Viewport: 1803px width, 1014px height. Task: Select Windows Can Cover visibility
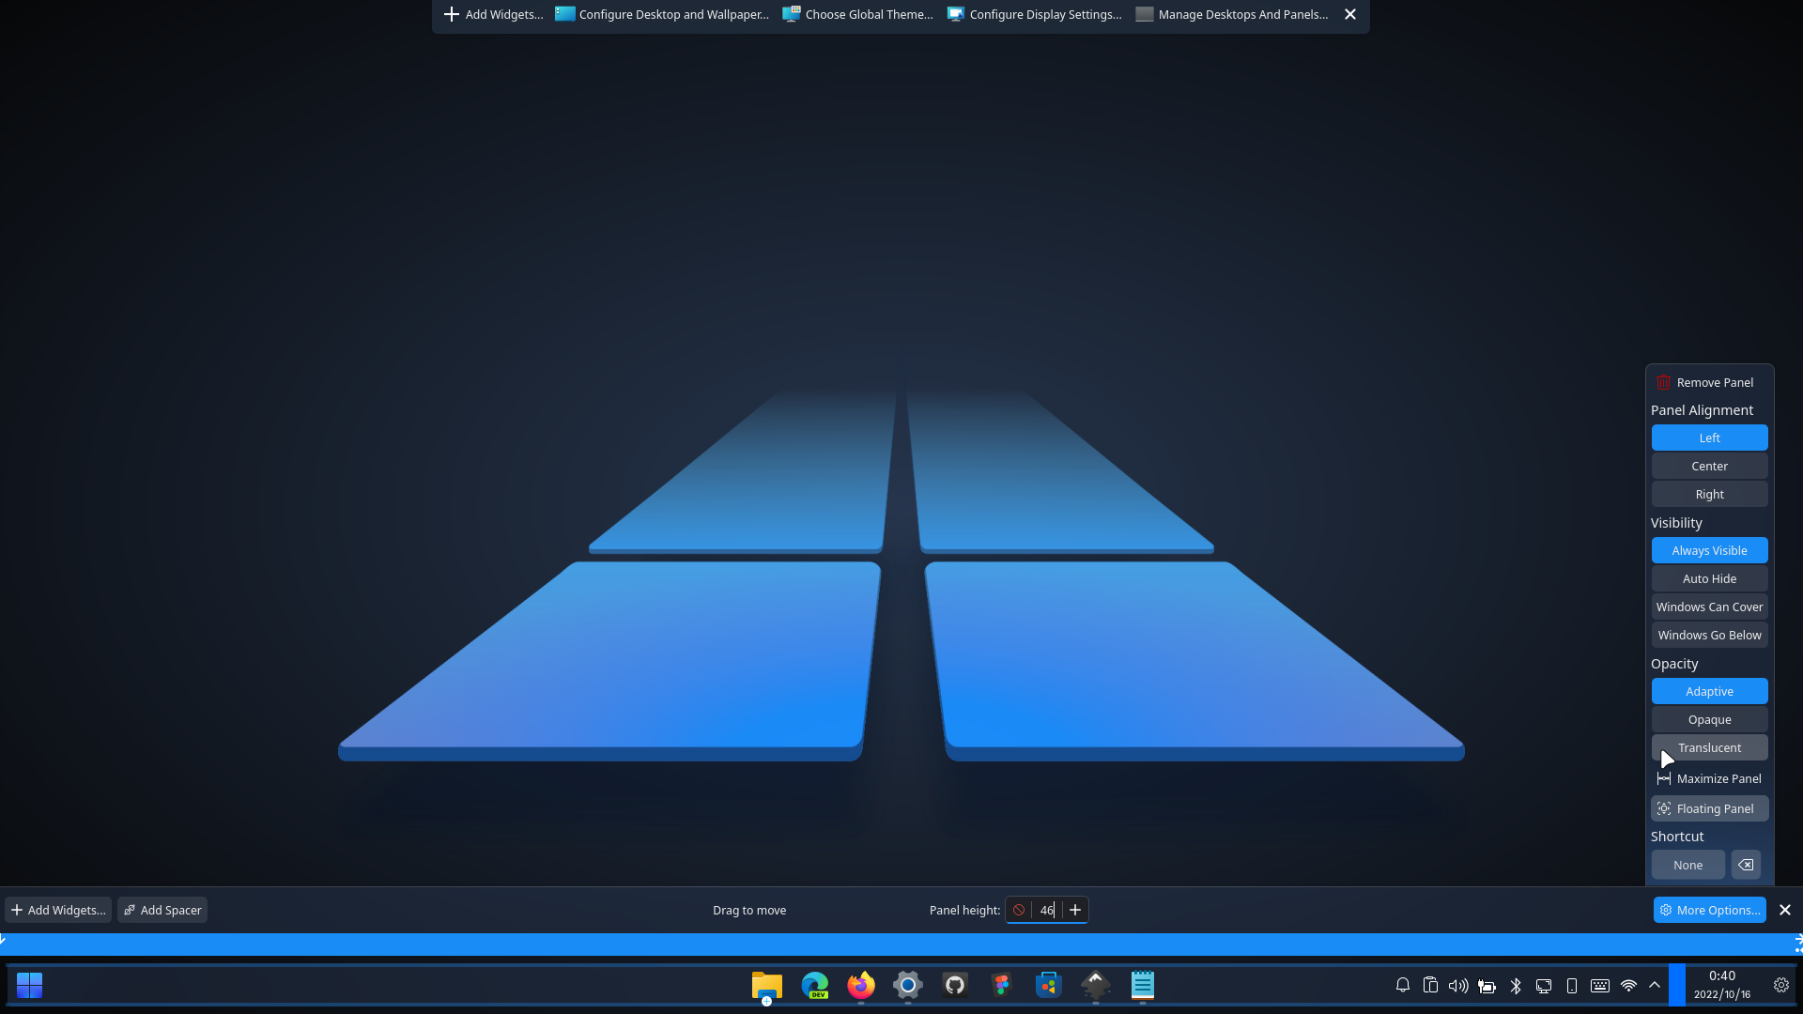1709,607
